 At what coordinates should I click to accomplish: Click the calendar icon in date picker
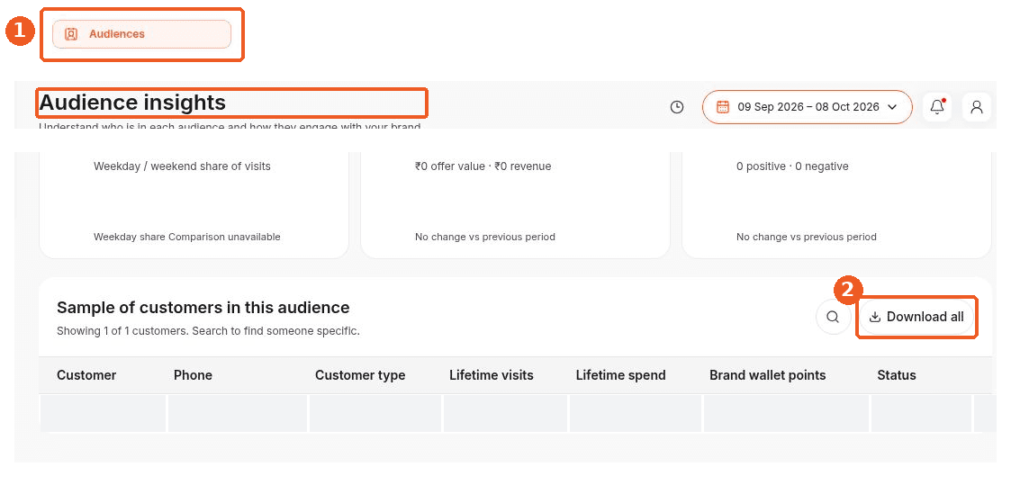coord(723,107)
